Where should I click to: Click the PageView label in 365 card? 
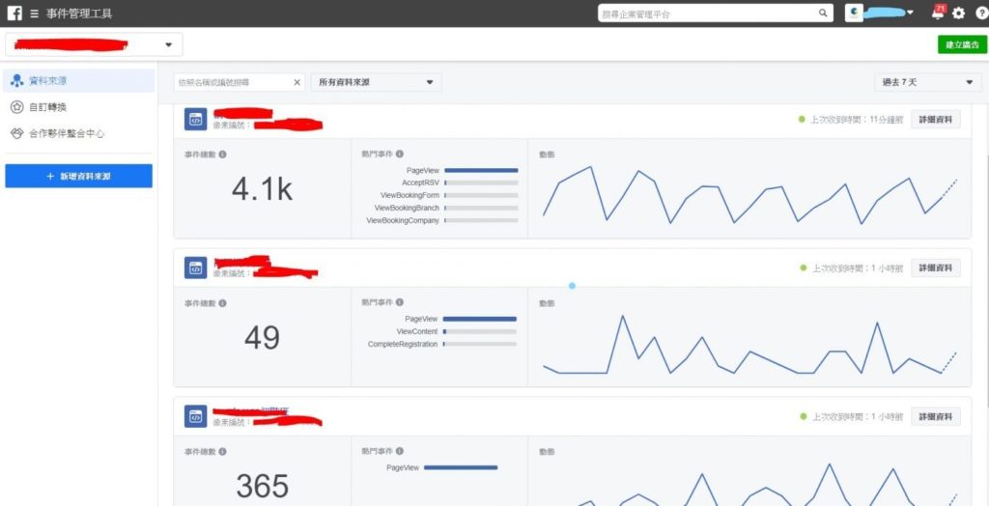[x=403, y=467]
